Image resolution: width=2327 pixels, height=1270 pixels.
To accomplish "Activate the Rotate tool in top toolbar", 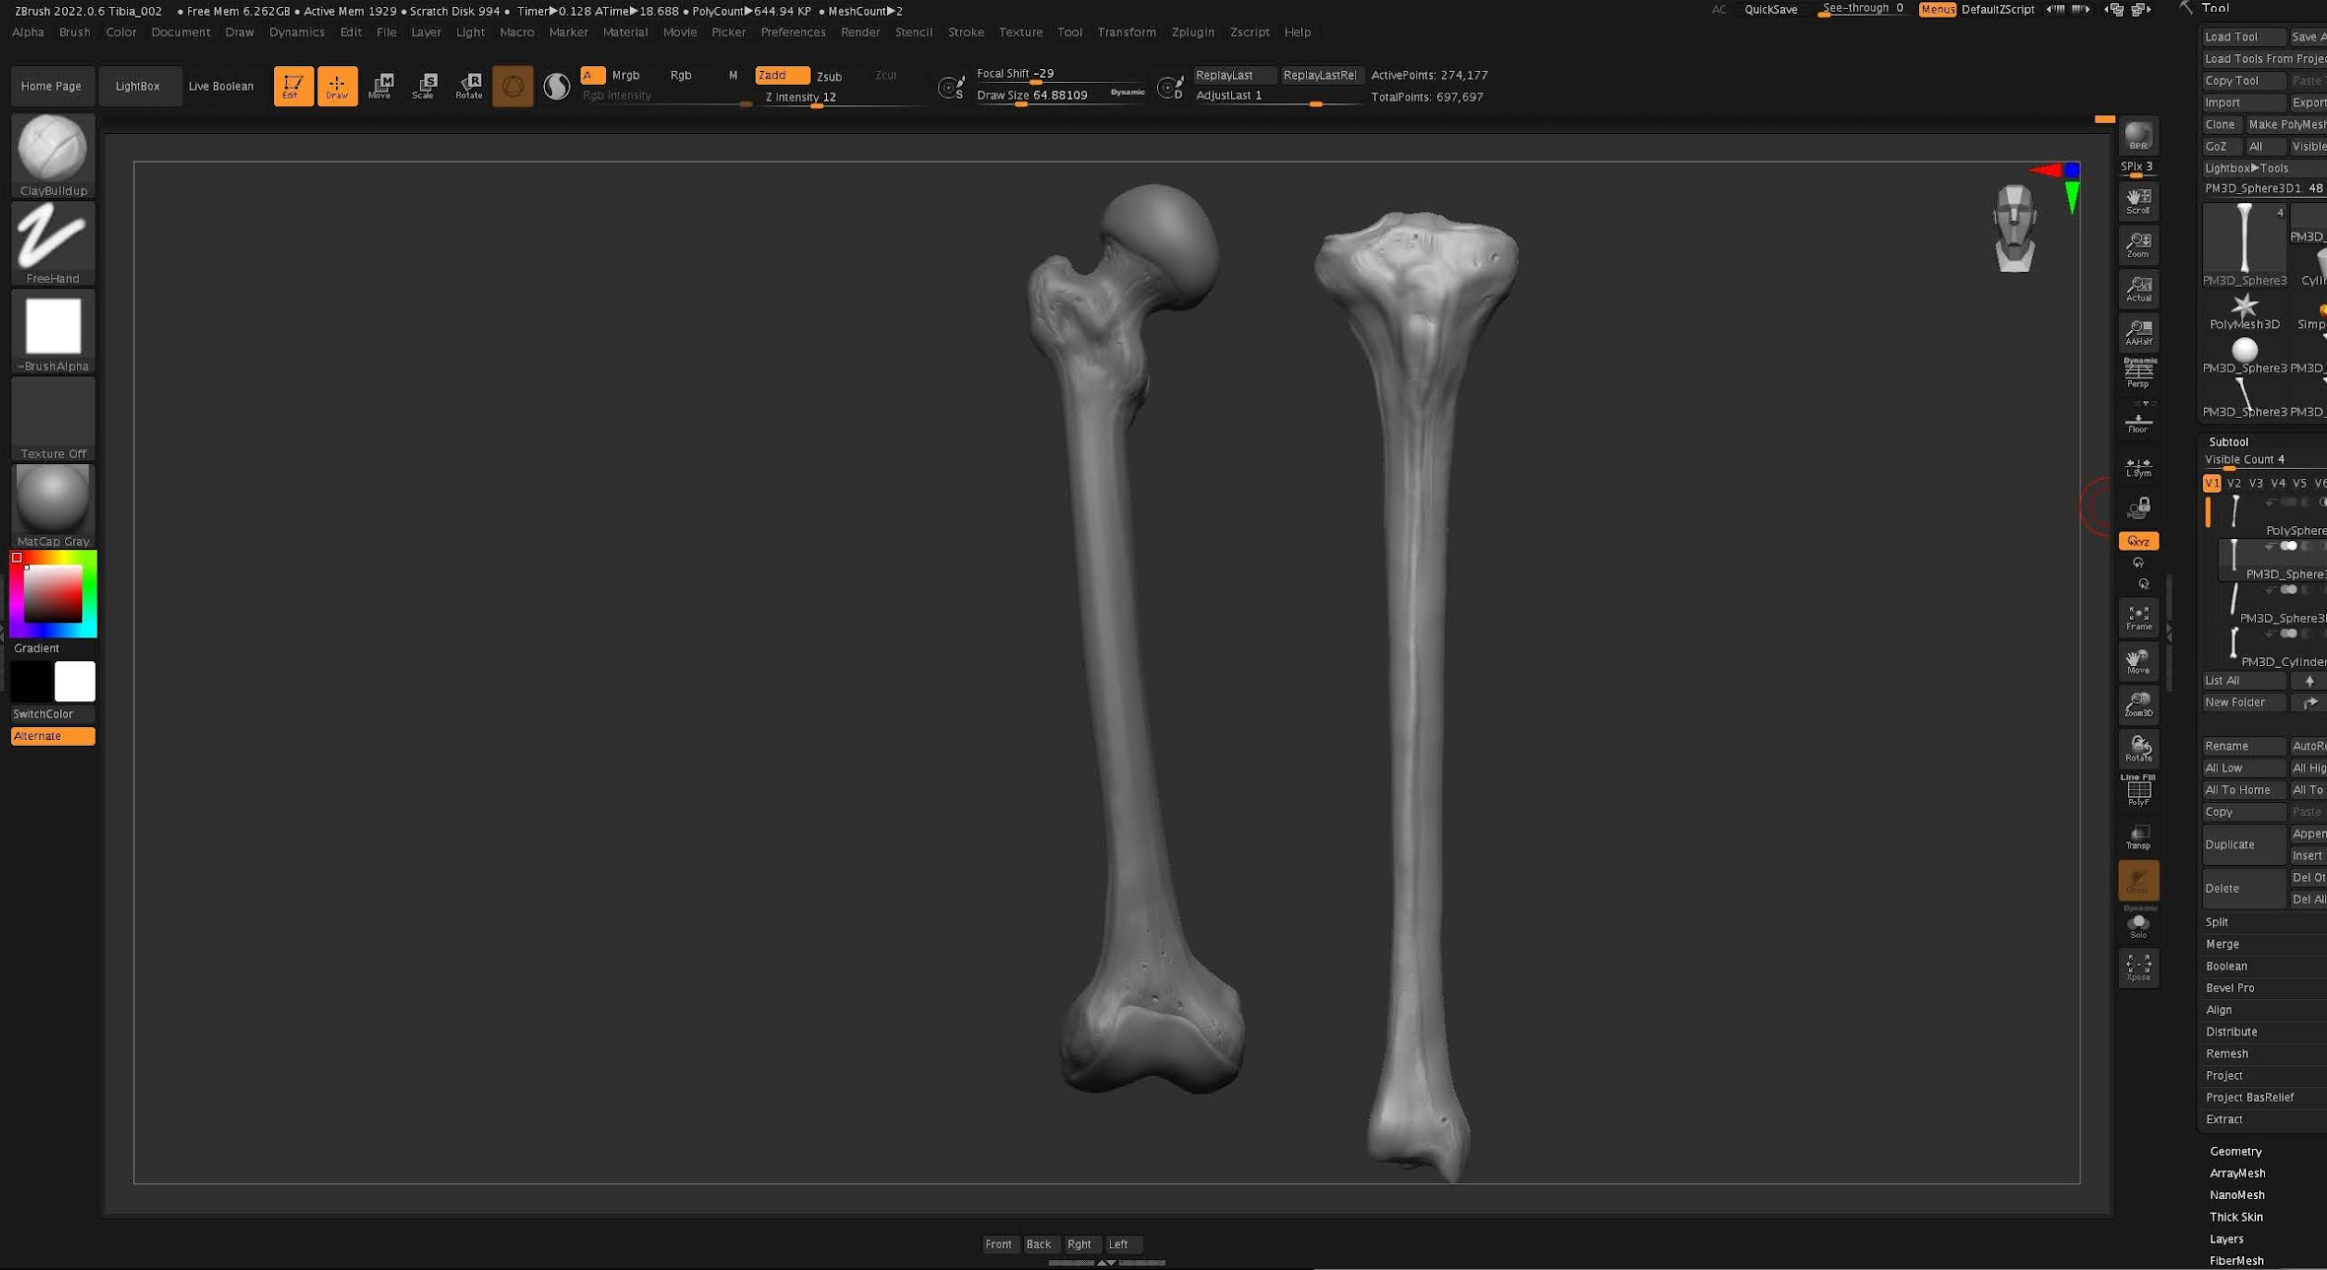I will point(469,86).
